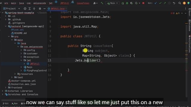
Task: Collapse the spring-boot-example root node
Action: (3, 12)
